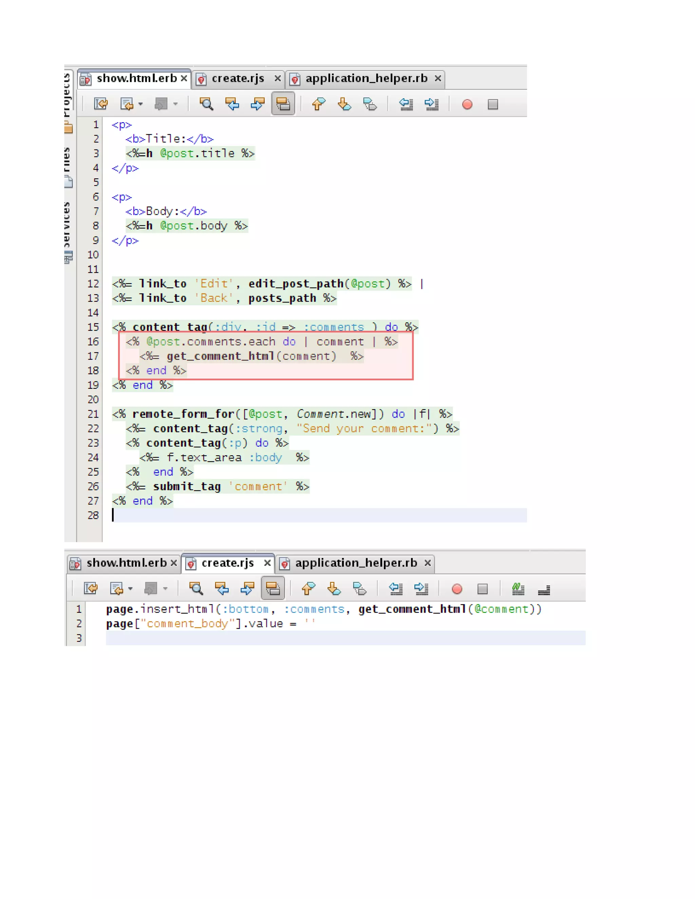The image size is (695, 899).
Task: Toggle Highlight Search button in show.html.erb editor toolbar
Action: (283, 104)
